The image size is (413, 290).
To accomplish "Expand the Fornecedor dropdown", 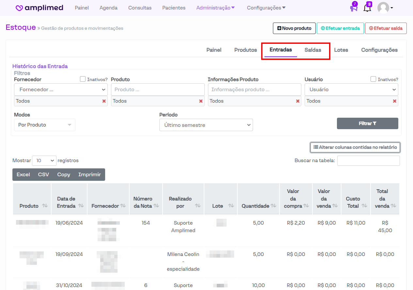I will pyautogui.click(x=61, y=90).
